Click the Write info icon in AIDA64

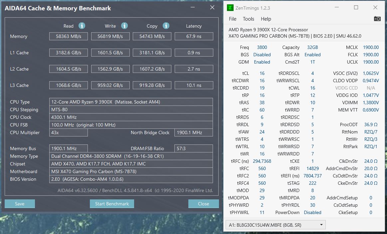(124, 26)
